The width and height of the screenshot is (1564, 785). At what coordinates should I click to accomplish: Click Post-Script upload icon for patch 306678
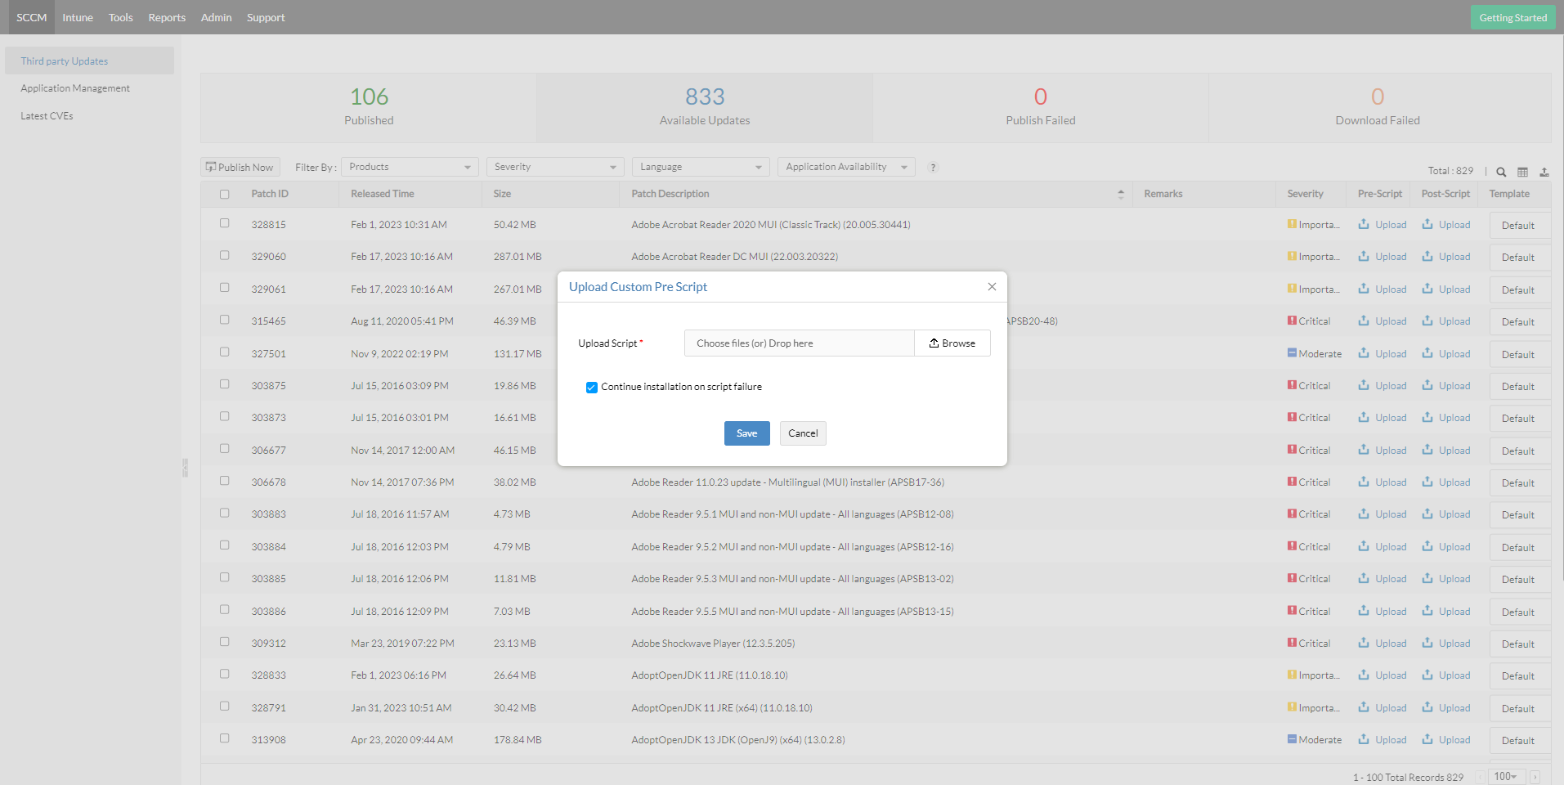tap(1427, 482)
